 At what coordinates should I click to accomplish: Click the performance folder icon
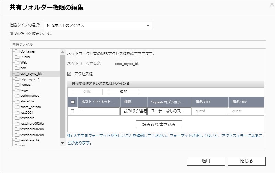17,96
